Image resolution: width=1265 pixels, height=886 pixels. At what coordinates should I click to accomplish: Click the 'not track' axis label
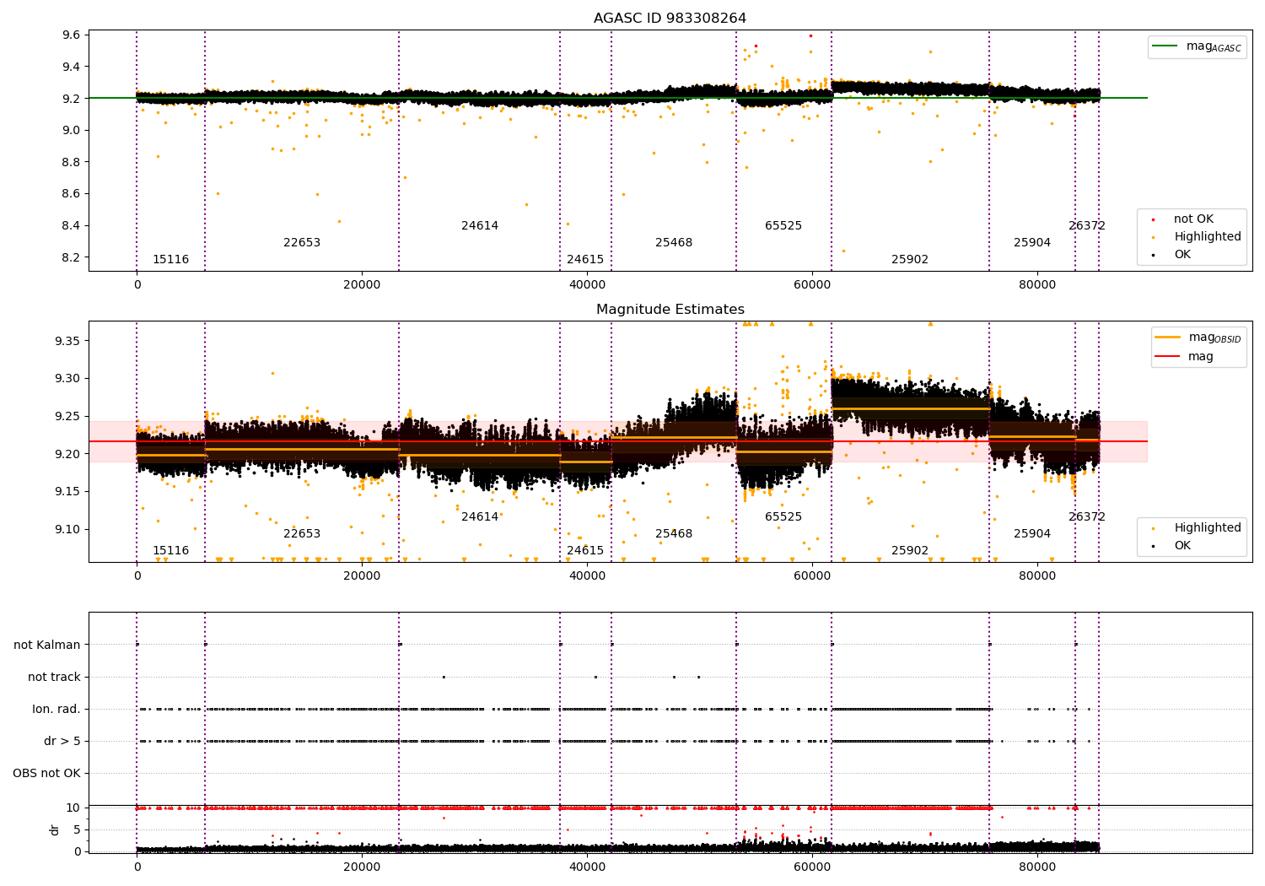click(x=54, y=678)
